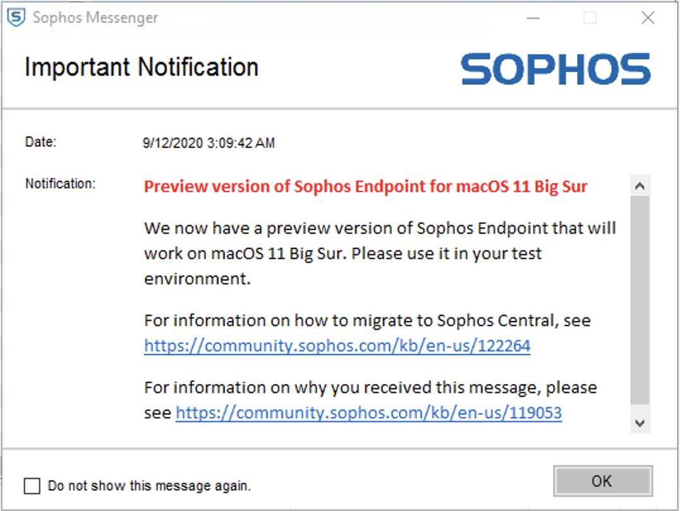Tick the "Do not show this message again" checkbox
The image size is (680, 511).
[32, 486]
